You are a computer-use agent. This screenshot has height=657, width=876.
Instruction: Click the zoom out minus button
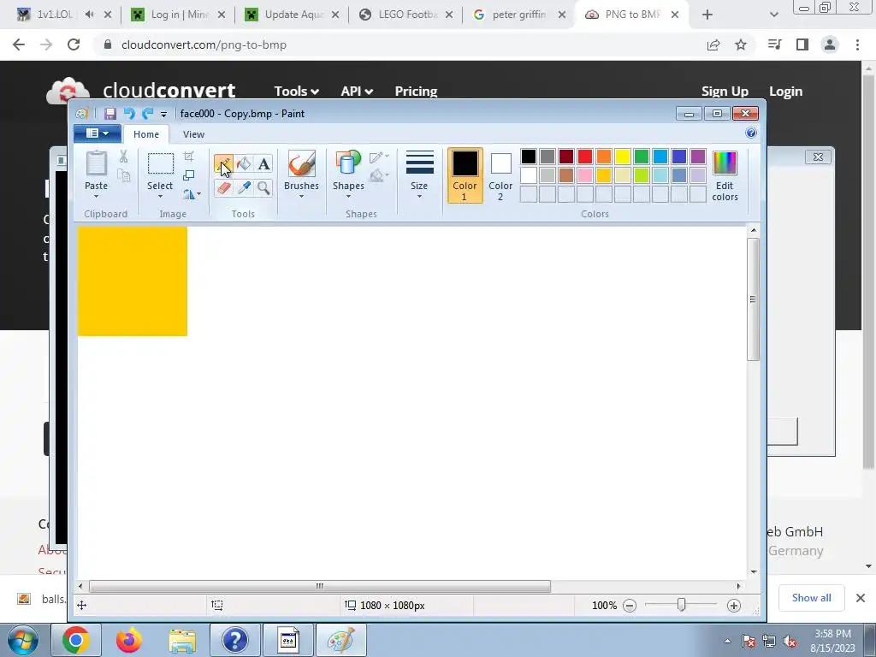tap(630, 606)
